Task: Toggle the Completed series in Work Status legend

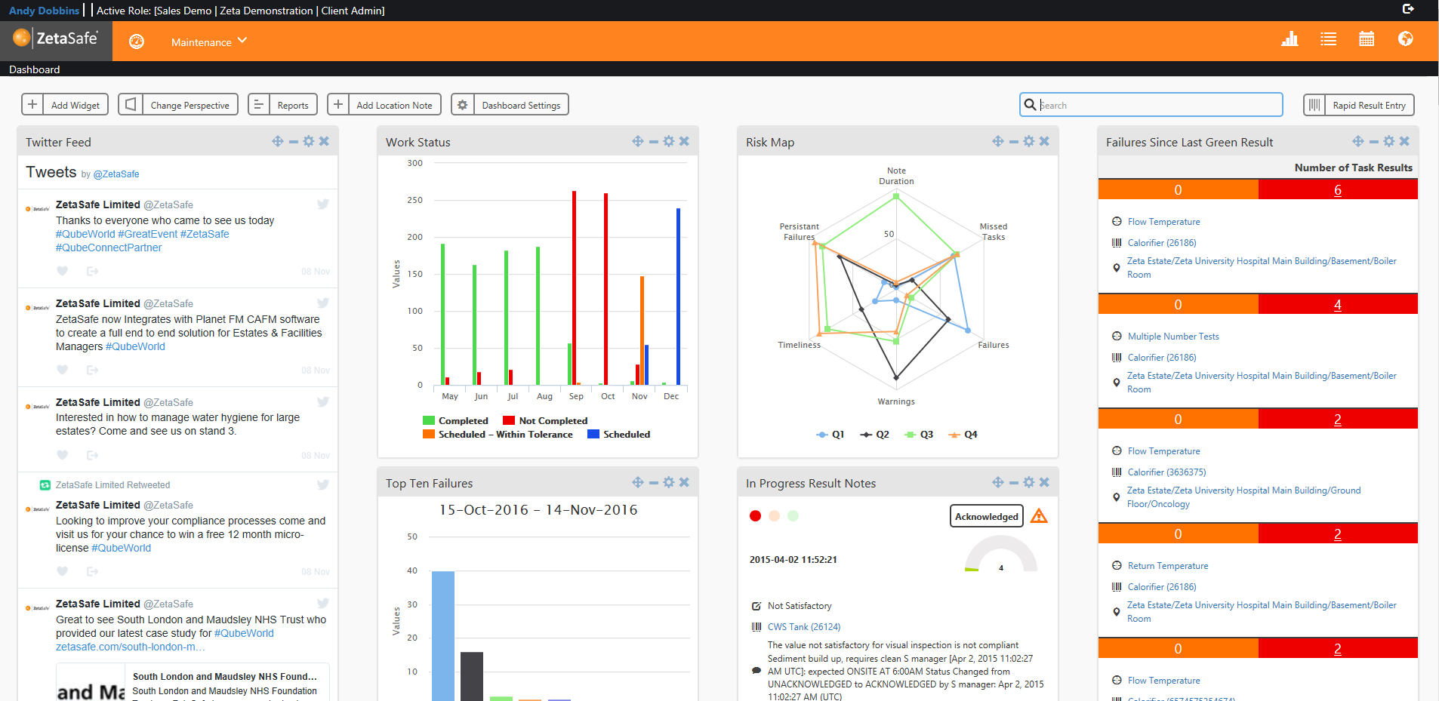Action: click(455, 421)
